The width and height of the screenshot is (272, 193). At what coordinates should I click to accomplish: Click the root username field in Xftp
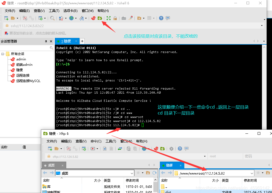pyautogui.click(x=225, y=156)
